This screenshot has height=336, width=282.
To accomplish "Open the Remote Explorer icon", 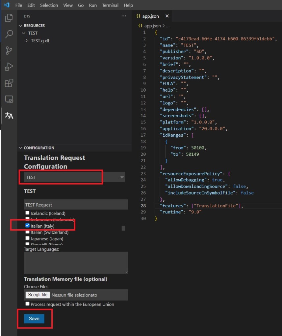I will coord(9,99).
